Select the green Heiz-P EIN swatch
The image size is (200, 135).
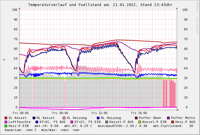[6, 126]
